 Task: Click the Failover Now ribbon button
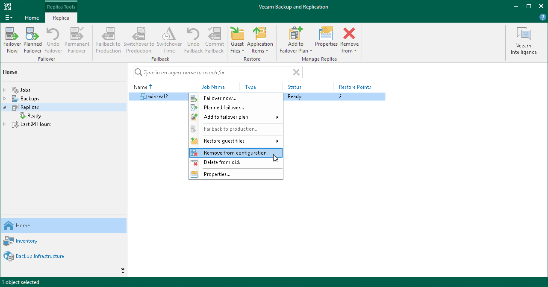pyautogui.click(x=12, y=40)
